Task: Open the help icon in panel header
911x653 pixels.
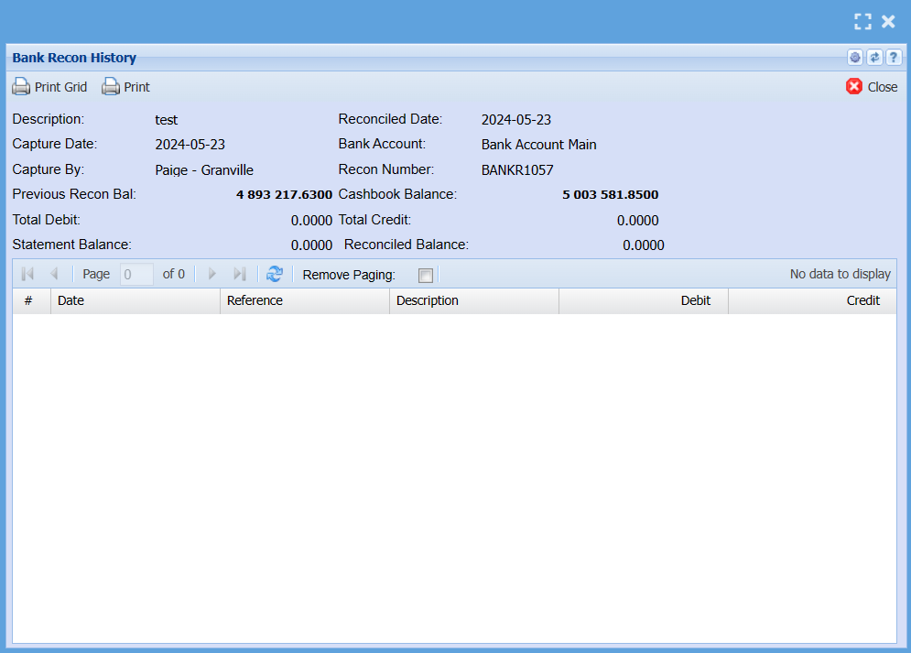Action: click(893, 58)
